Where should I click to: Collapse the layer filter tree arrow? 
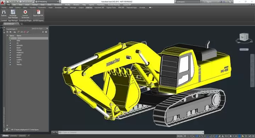(7, 35)
